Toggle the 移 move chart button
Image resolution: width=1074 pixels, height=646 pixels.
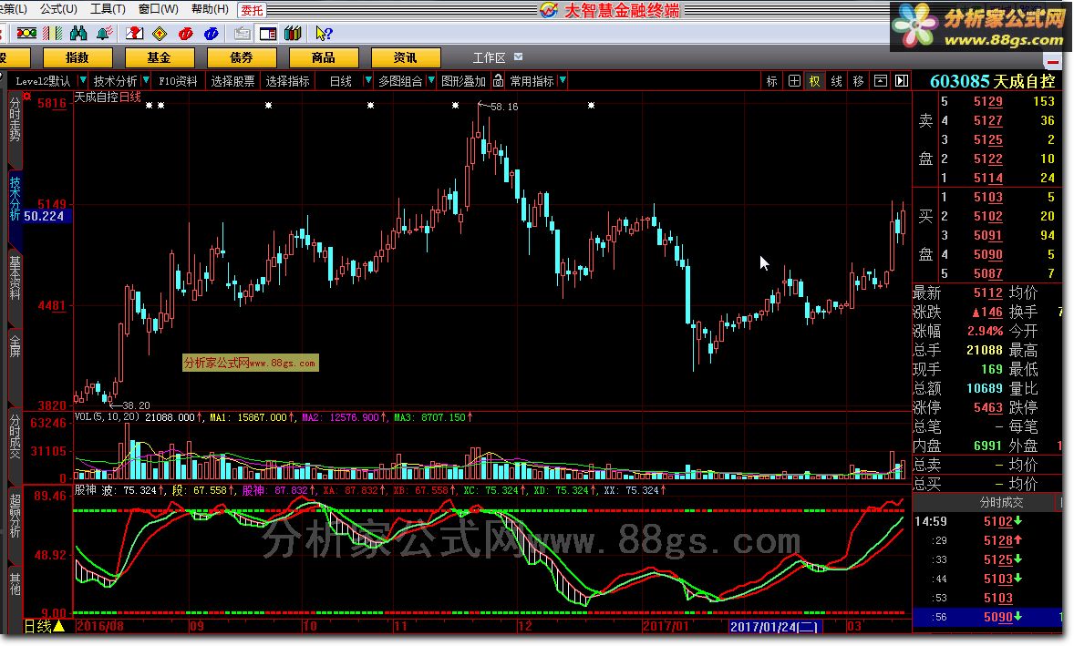click(x=858, y=81)
